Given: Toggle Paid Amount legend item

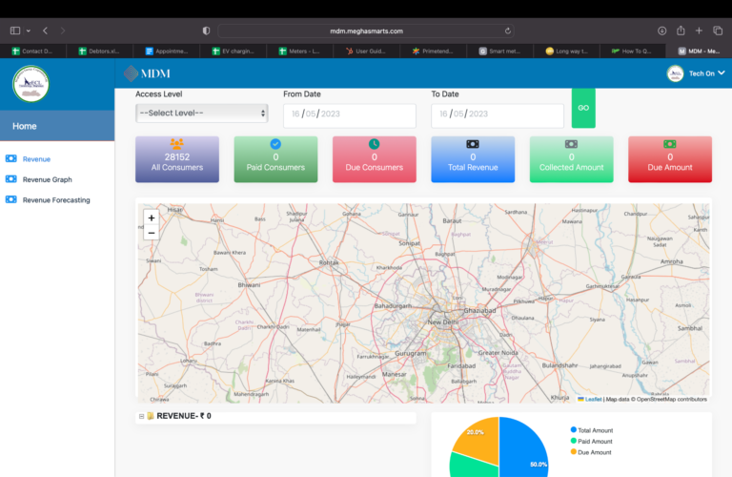Looking at the screenshot, I should tap(591, 441).
